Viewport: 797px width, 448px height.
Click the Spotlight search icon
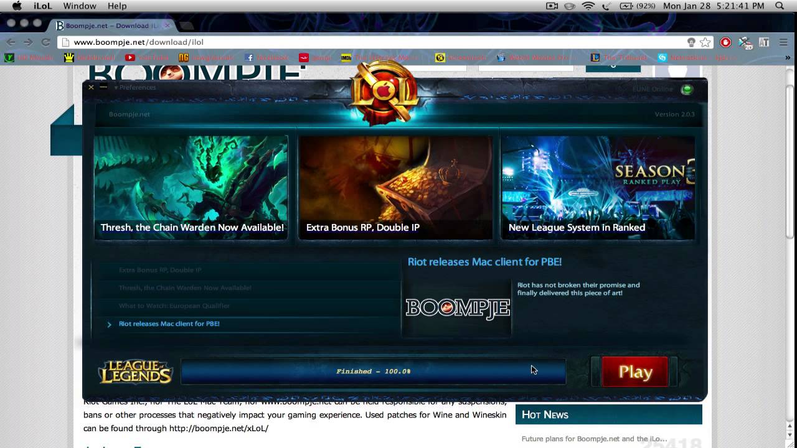click(780, 6)
